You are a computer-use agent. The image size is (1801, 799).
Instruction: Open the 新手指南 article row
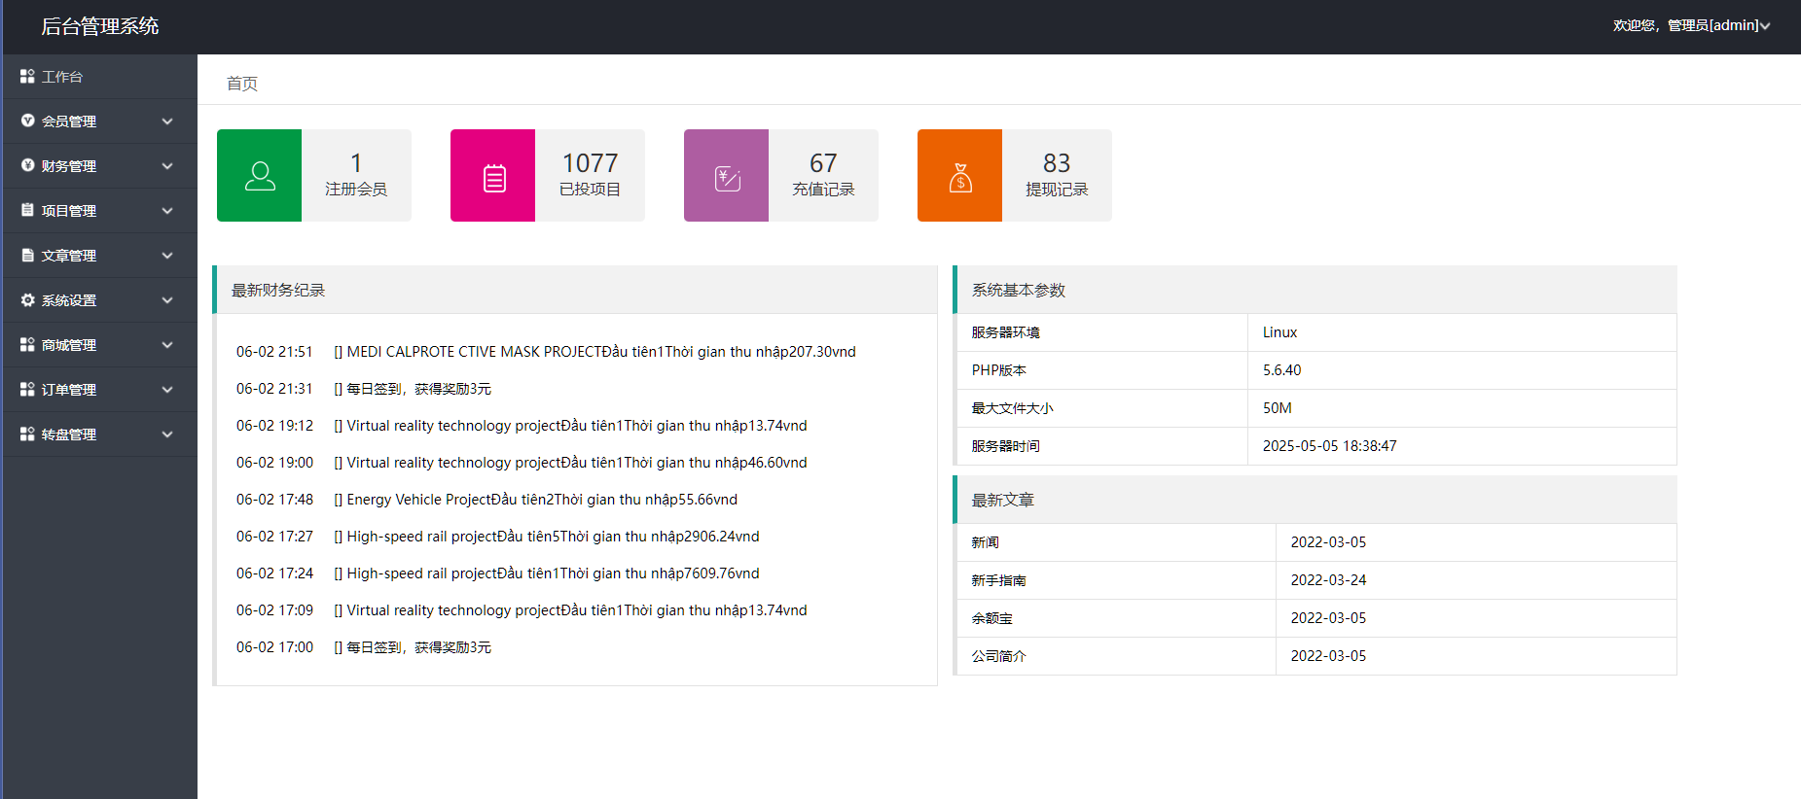click(998, 580)
